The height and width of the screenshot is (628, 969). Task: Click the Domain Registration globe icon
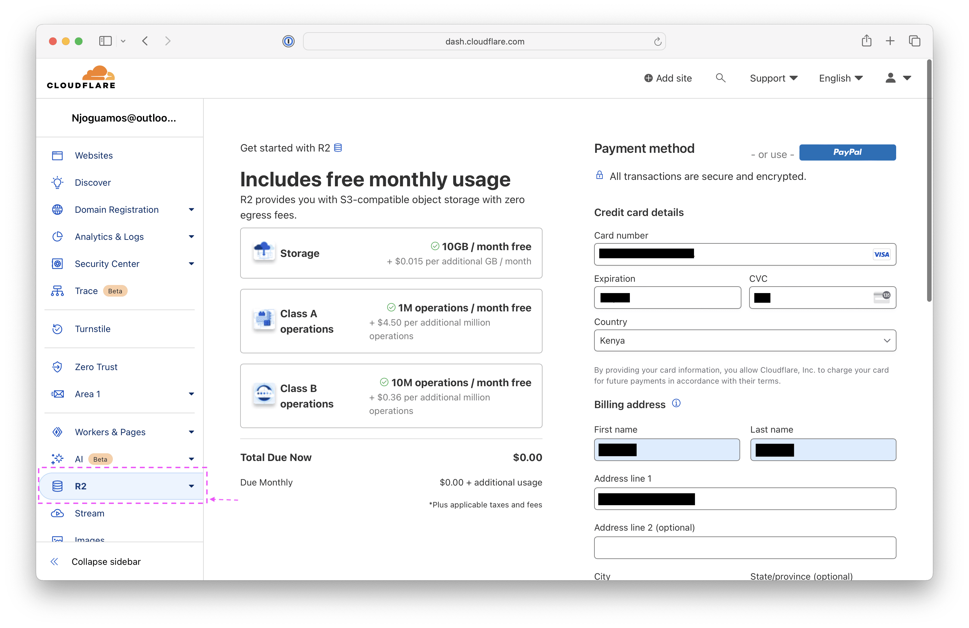point(59,210)
